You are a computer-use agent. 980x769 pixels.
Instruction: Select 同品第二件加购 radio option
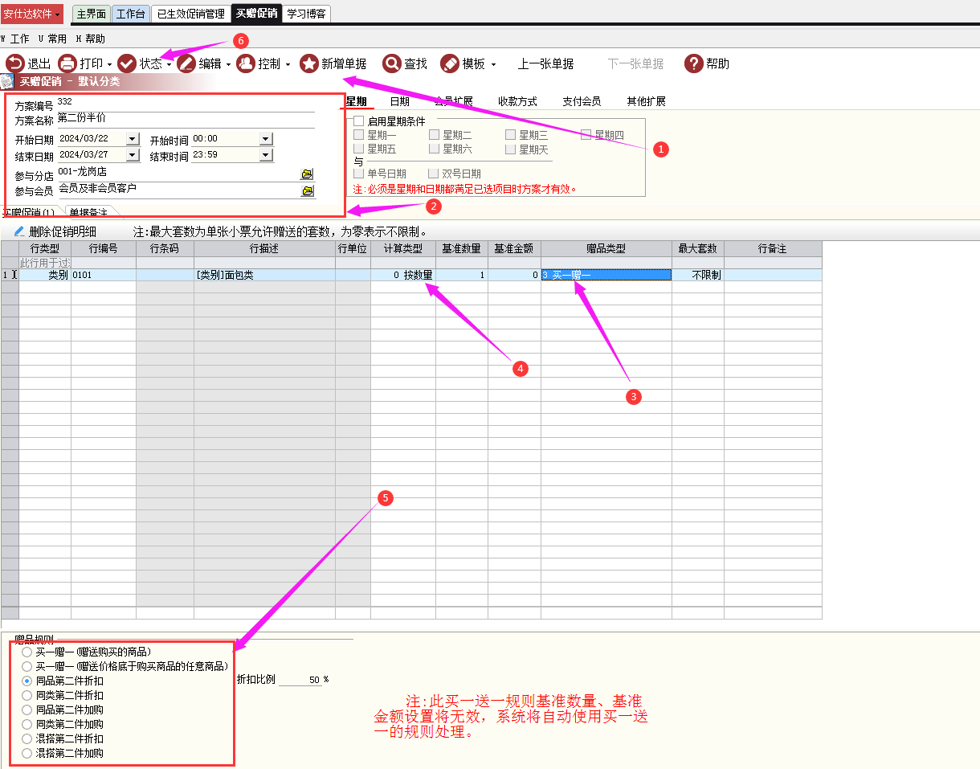tap(27, 710)
